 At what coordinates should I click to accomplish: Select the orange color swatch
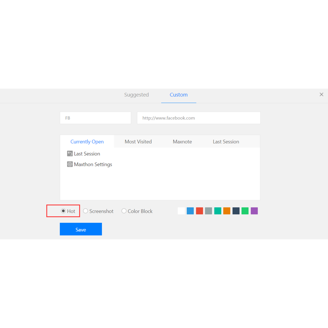tap(227, 211)
